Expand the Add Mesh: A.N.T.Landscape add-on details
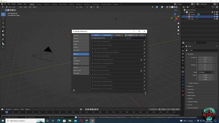 (x=93, y=89)
